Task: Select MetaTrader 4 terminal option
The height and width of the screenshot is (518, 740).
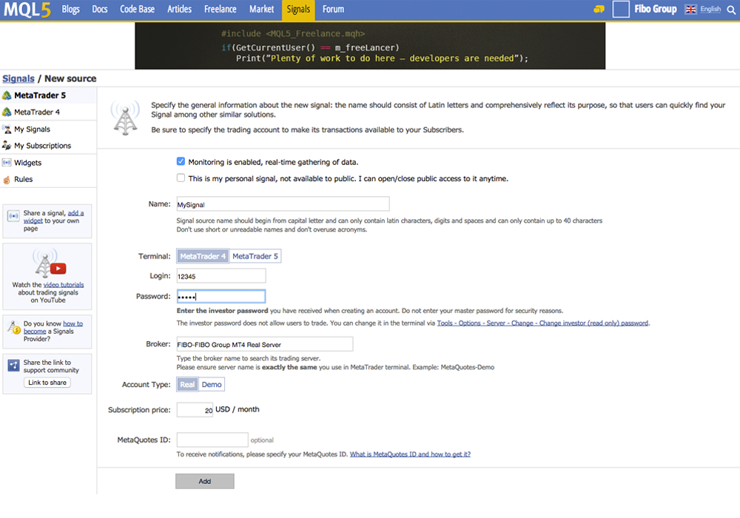Action: click(x=203, y=256)
